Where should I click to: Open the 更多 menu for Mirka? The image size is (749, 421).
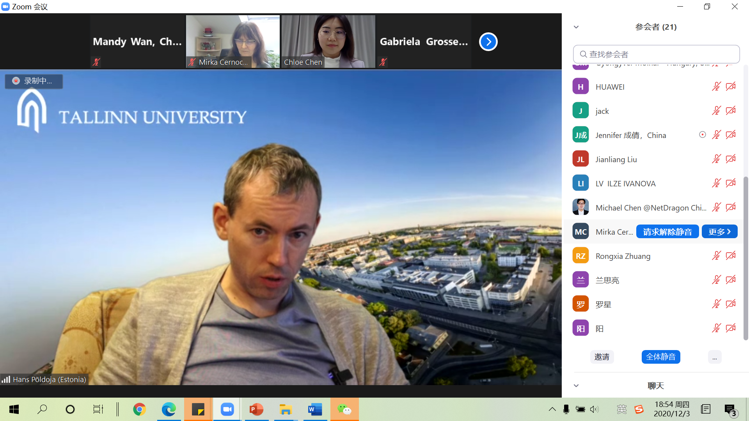tap(719, 232)
